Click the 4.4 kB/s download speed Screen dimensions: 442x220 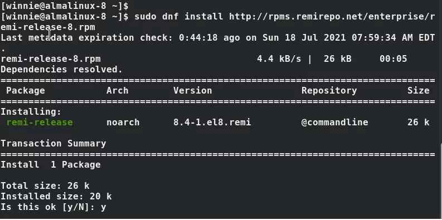[279, 59]
